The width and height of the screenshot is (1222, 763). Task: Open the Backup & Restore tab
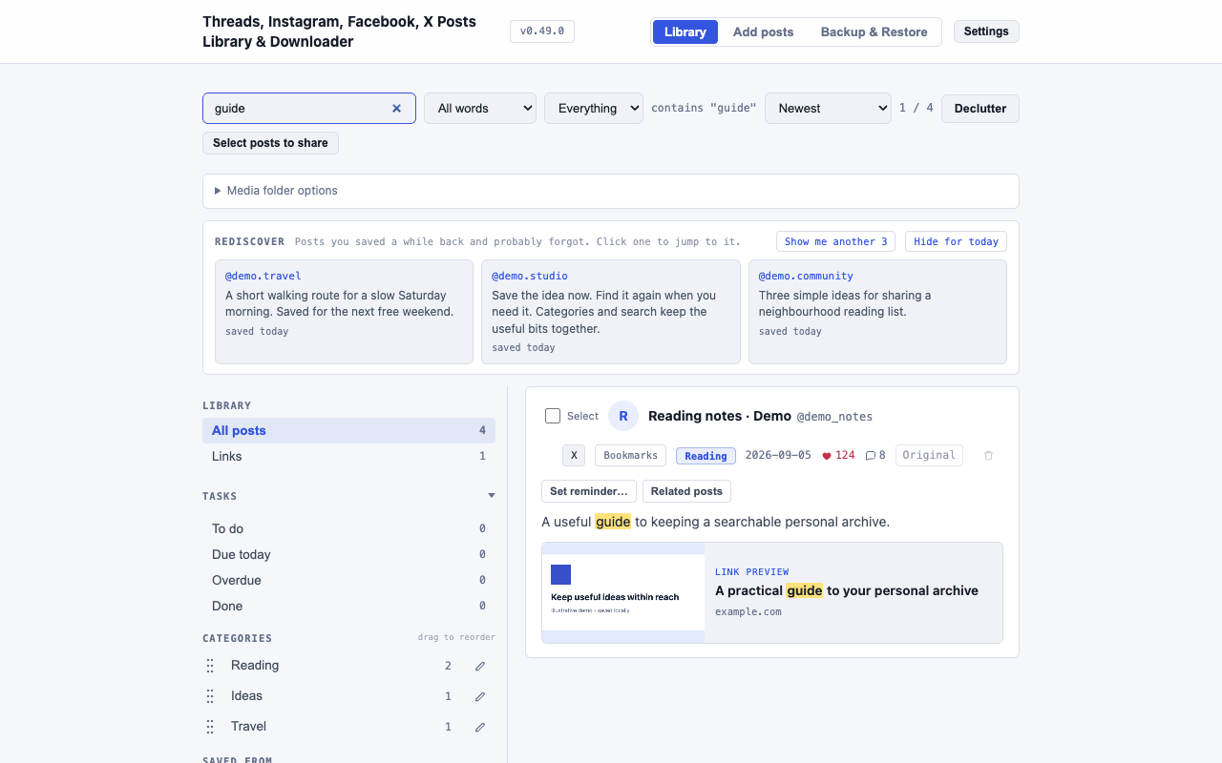[874, 31]
